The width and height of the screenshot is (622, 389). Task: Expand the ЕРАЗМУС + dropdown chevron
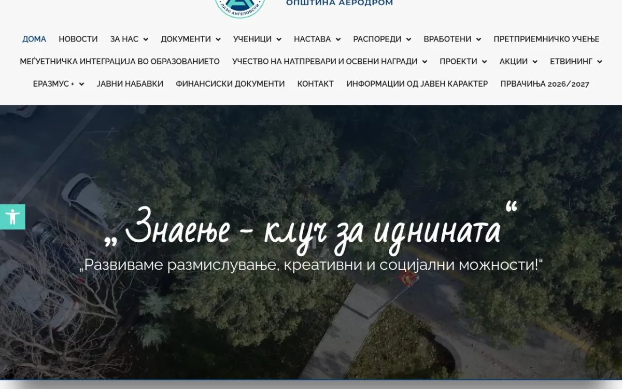(81, 84)
